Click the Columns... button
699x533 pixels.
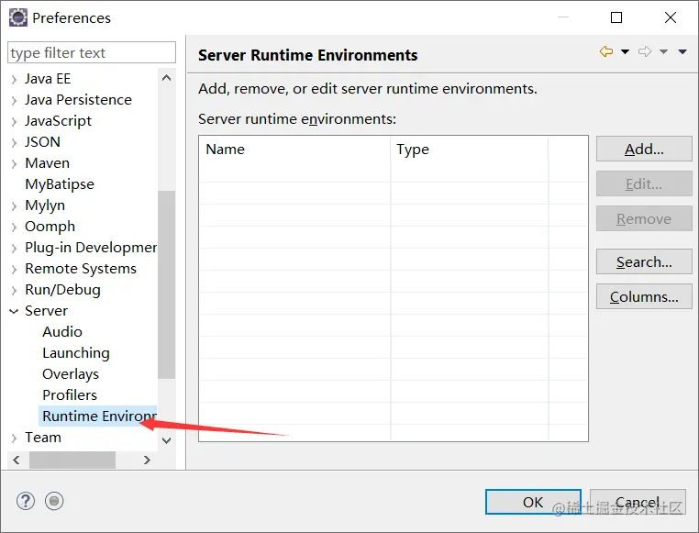point(644,296)
